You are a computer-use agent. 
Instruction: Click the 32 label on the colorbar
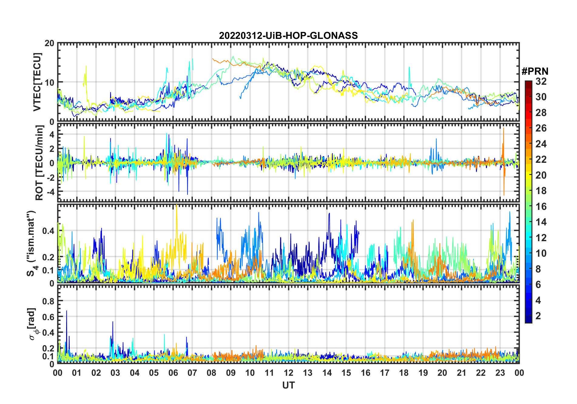[541, 81]
